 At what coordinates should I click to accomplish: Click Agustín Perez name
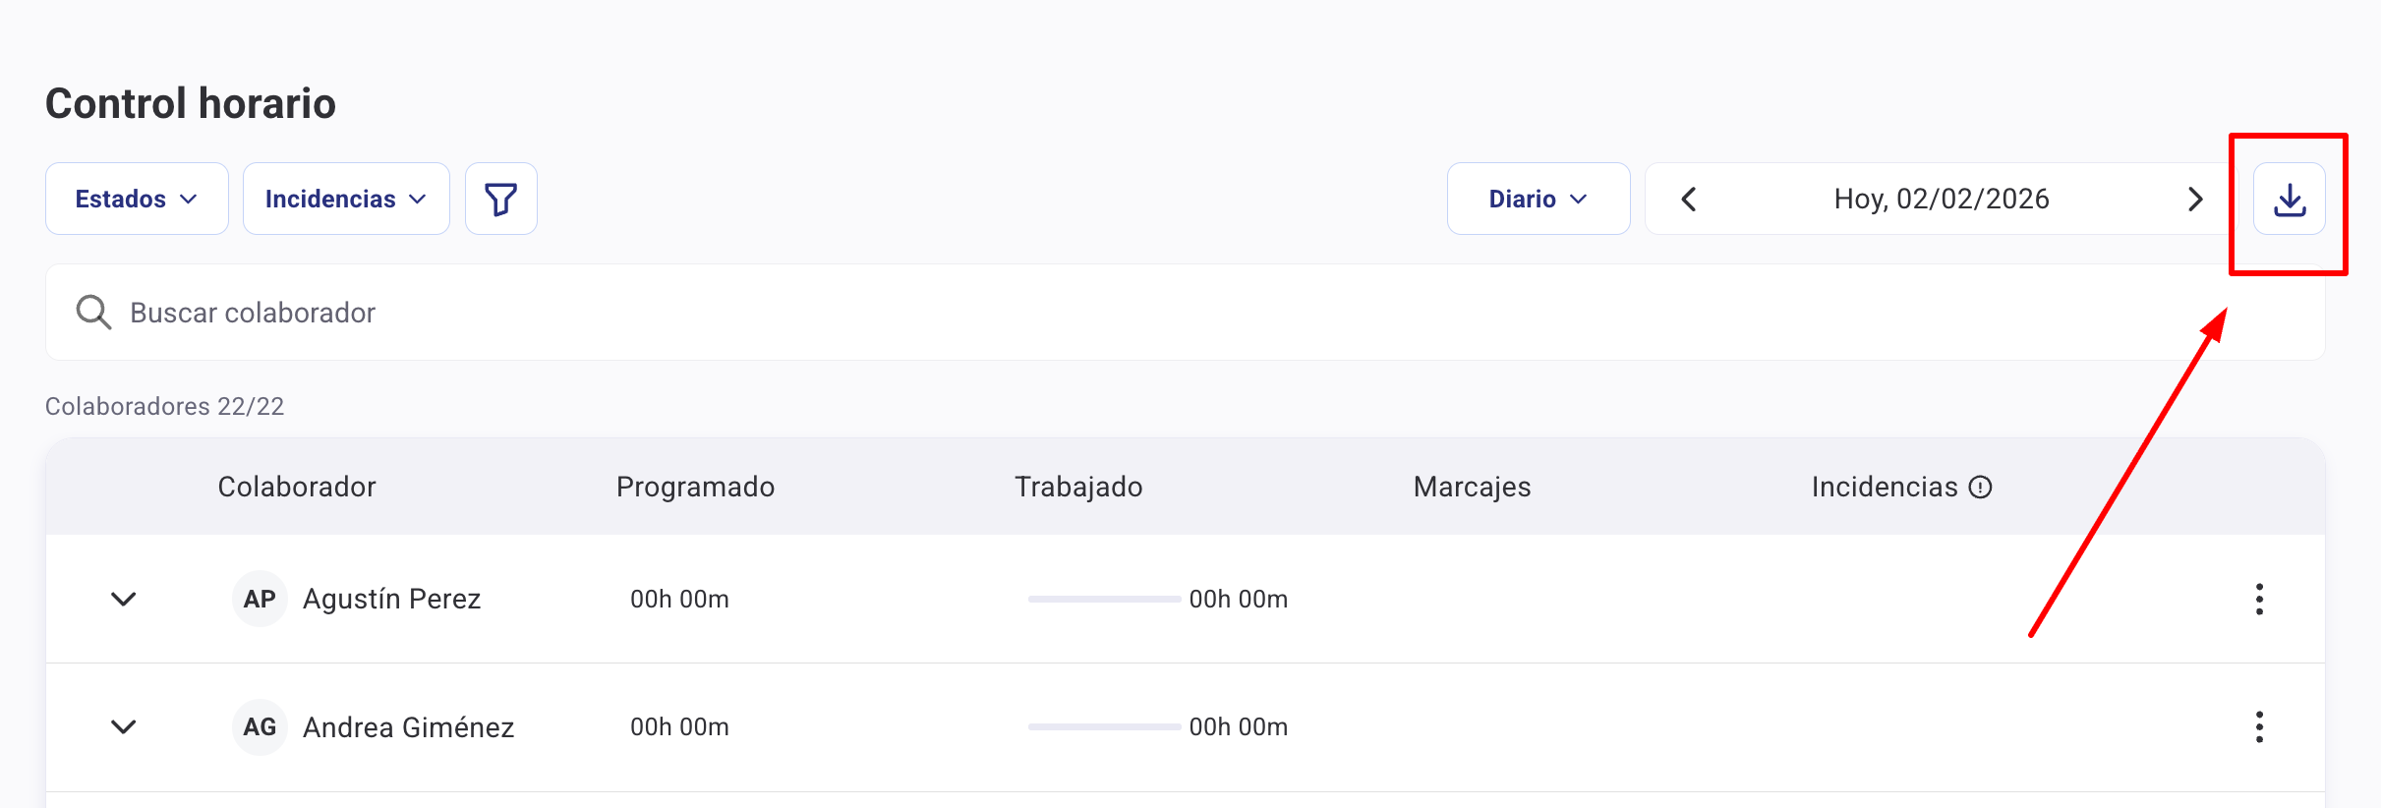point(391,599)
